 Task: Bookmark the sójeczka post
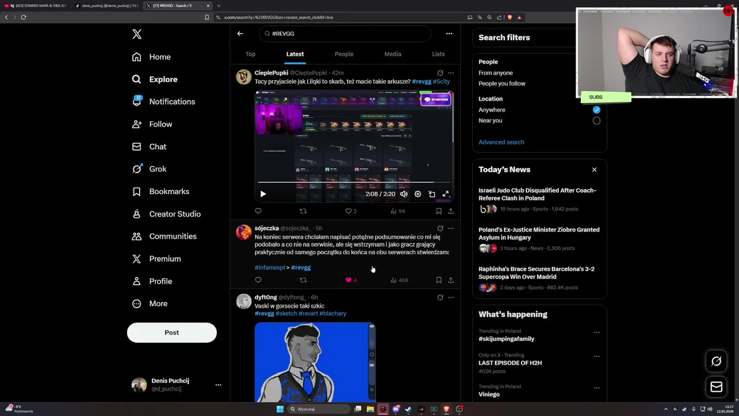pos(439,280)
